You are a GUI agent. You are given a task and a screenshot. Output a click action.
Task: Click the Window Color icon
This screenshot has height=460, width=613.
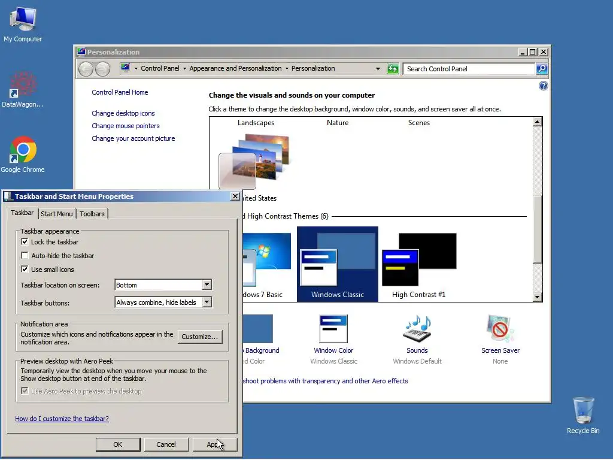333,329
